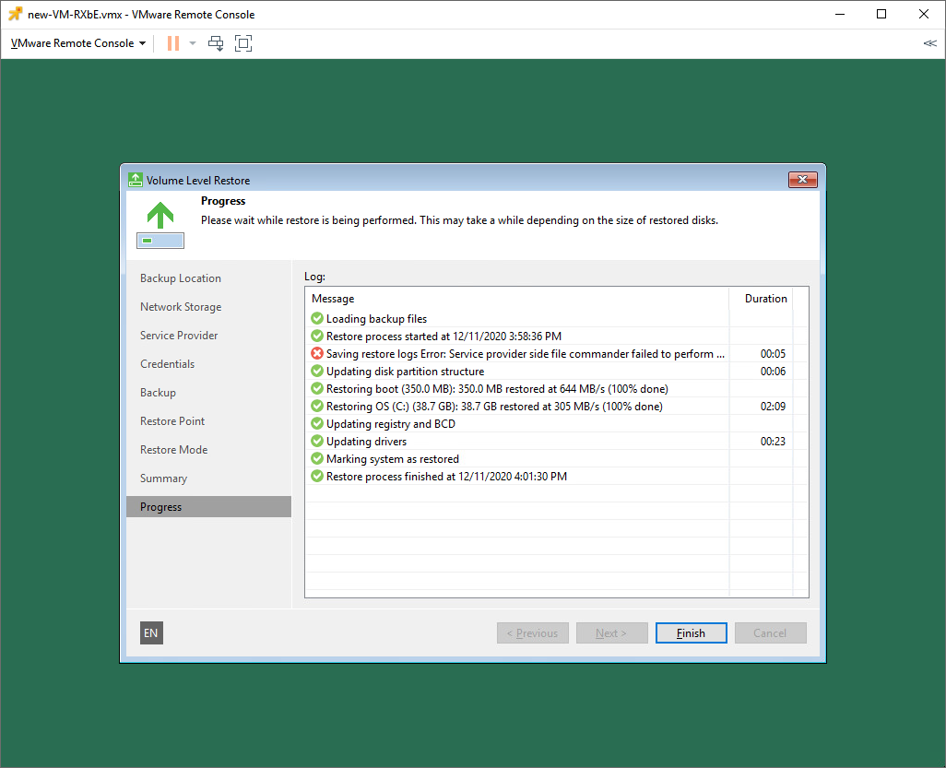Send Ctrl+Alt+Del to the guest
This screenshot has height=768, width=946.
(216, 43)
